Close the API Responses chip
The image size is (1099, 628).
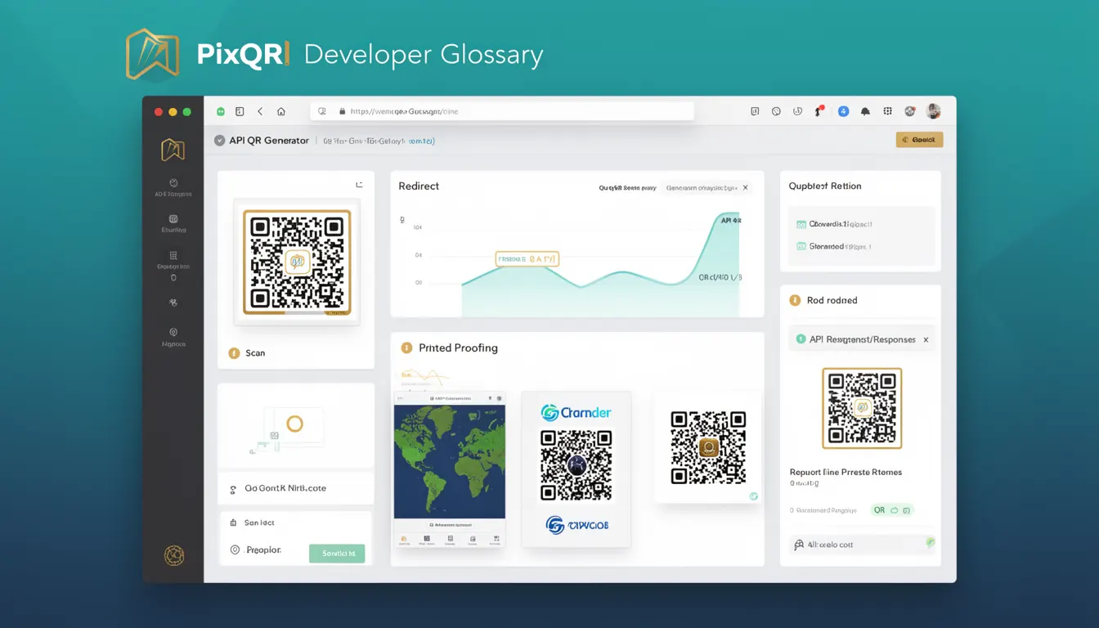pyautogui.click(x=926, y=339)
